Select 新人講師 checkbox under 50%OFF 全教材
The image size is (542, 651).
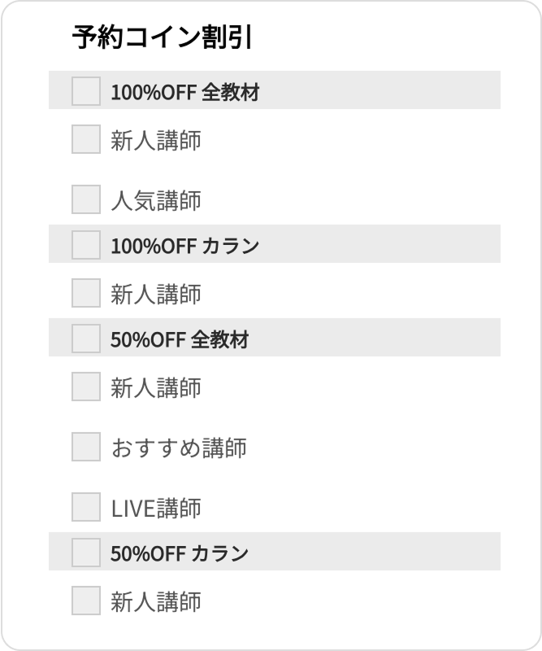coord(86,387)
